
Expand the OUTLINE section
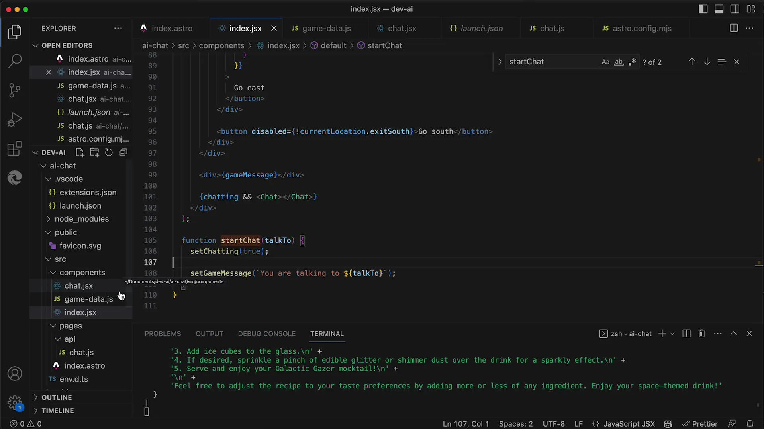[x=81, y=397]
